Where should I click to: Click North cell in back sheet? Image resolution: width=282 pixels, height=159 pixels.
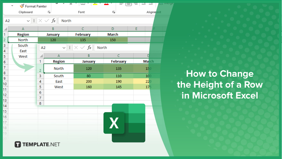23,40
